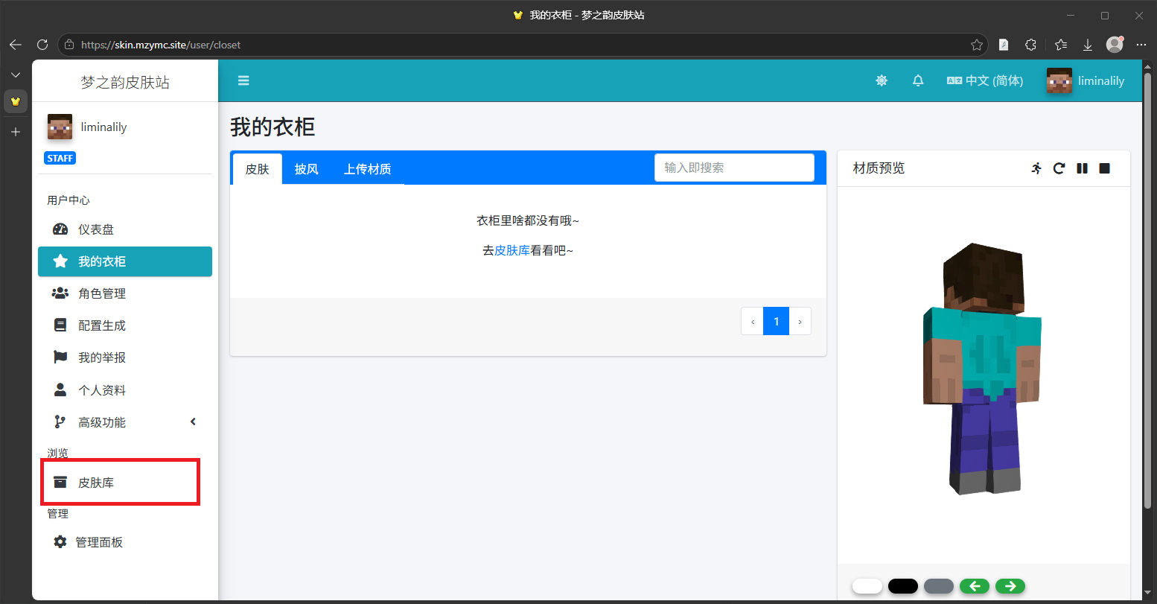Go to 角色管理 in sidebar

click(125, 293)
